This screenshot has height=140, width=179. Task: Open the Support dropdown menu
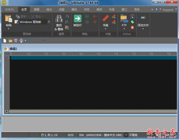point(168,10)
